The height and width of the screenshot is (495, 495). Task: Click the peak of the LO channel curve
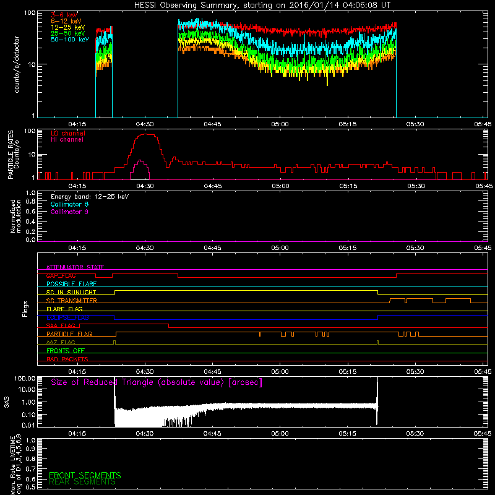click(146, 134)
